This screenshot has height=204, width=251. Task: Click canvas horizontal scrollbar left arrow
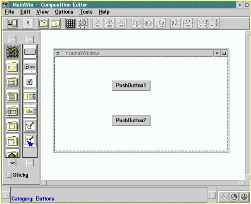coord(44,183)
